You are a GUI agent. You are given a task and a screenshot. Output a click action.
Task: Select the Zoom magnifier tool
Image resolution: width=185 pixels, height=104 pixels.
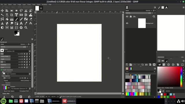pyautogui.click(x=26, y=28)
